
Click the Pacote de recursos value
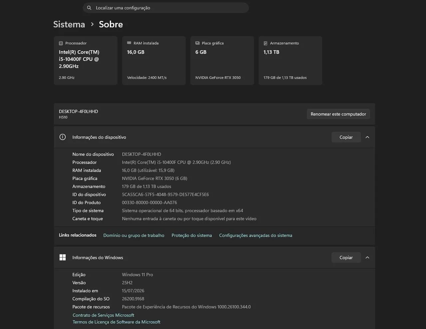pyautogui.click(x=186, y=307)
